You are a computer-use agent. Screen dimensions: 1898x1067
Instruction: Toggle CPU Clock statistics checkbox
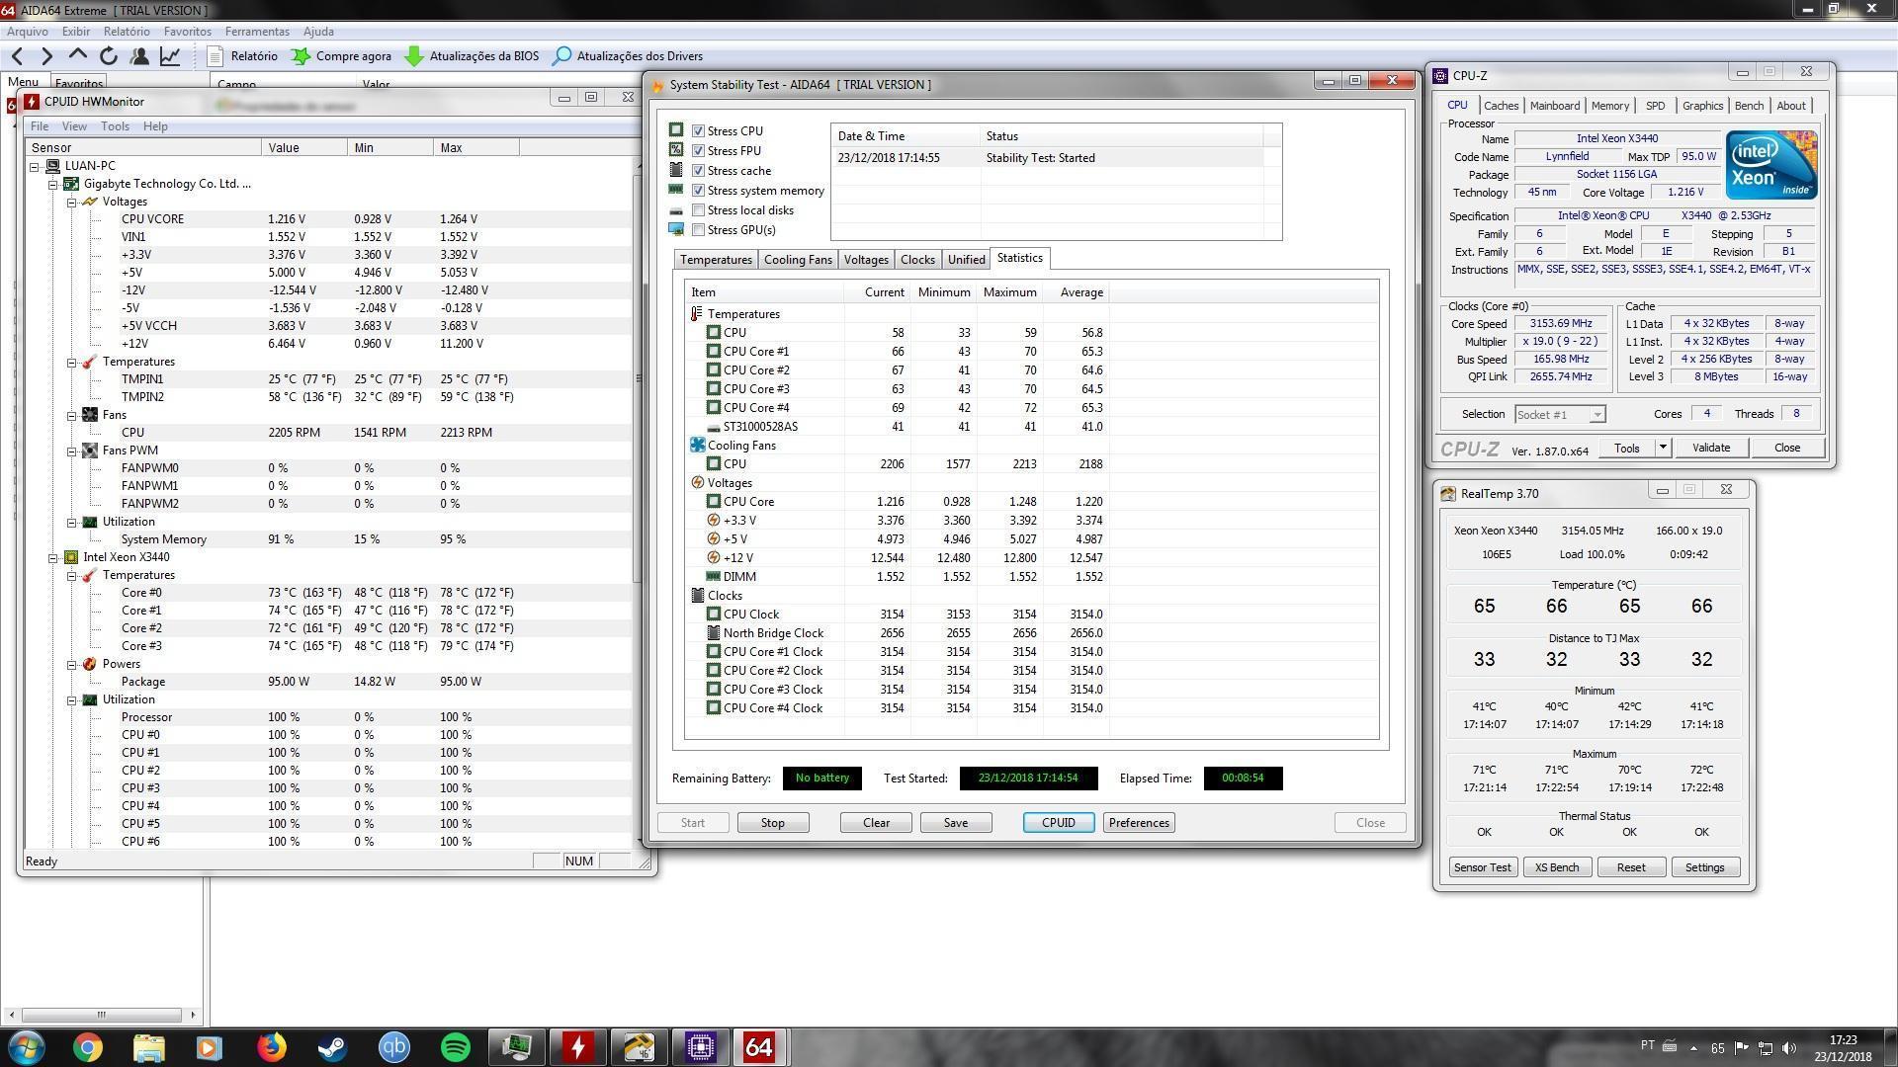click(x=714, y=614)
